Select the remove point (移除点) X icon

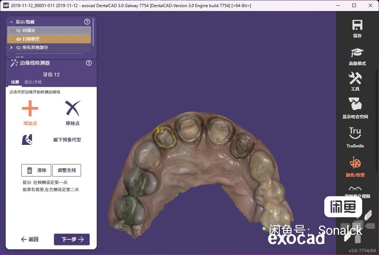(x=73, y=108)
